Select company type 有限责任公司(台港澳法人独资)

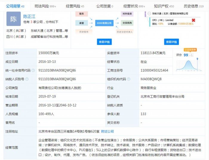point(60,88)
